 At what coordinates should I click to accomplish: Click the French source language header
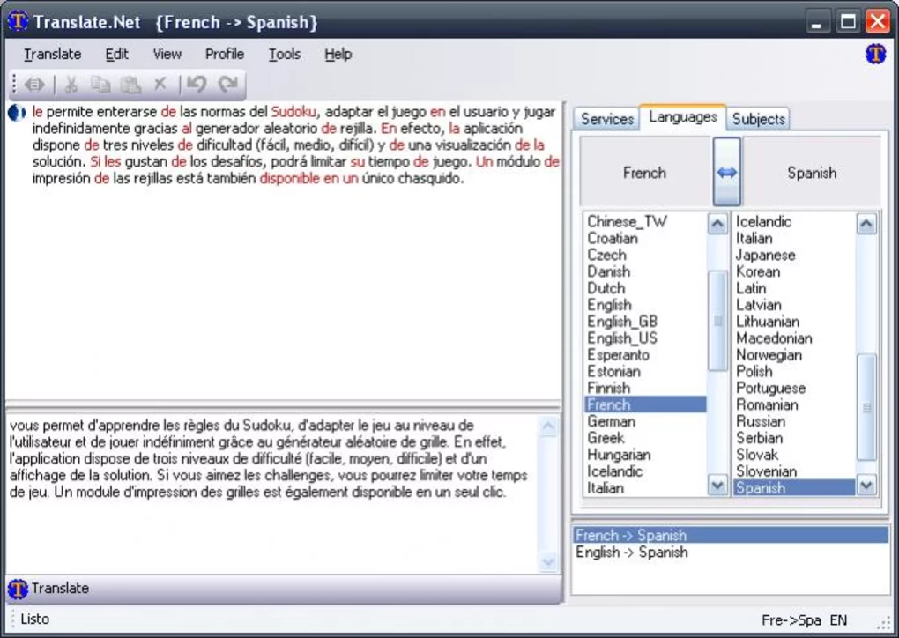click(x=645, y=173)
